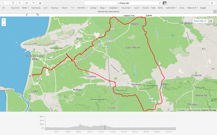Click the Locking village label on map

point(91,77)
